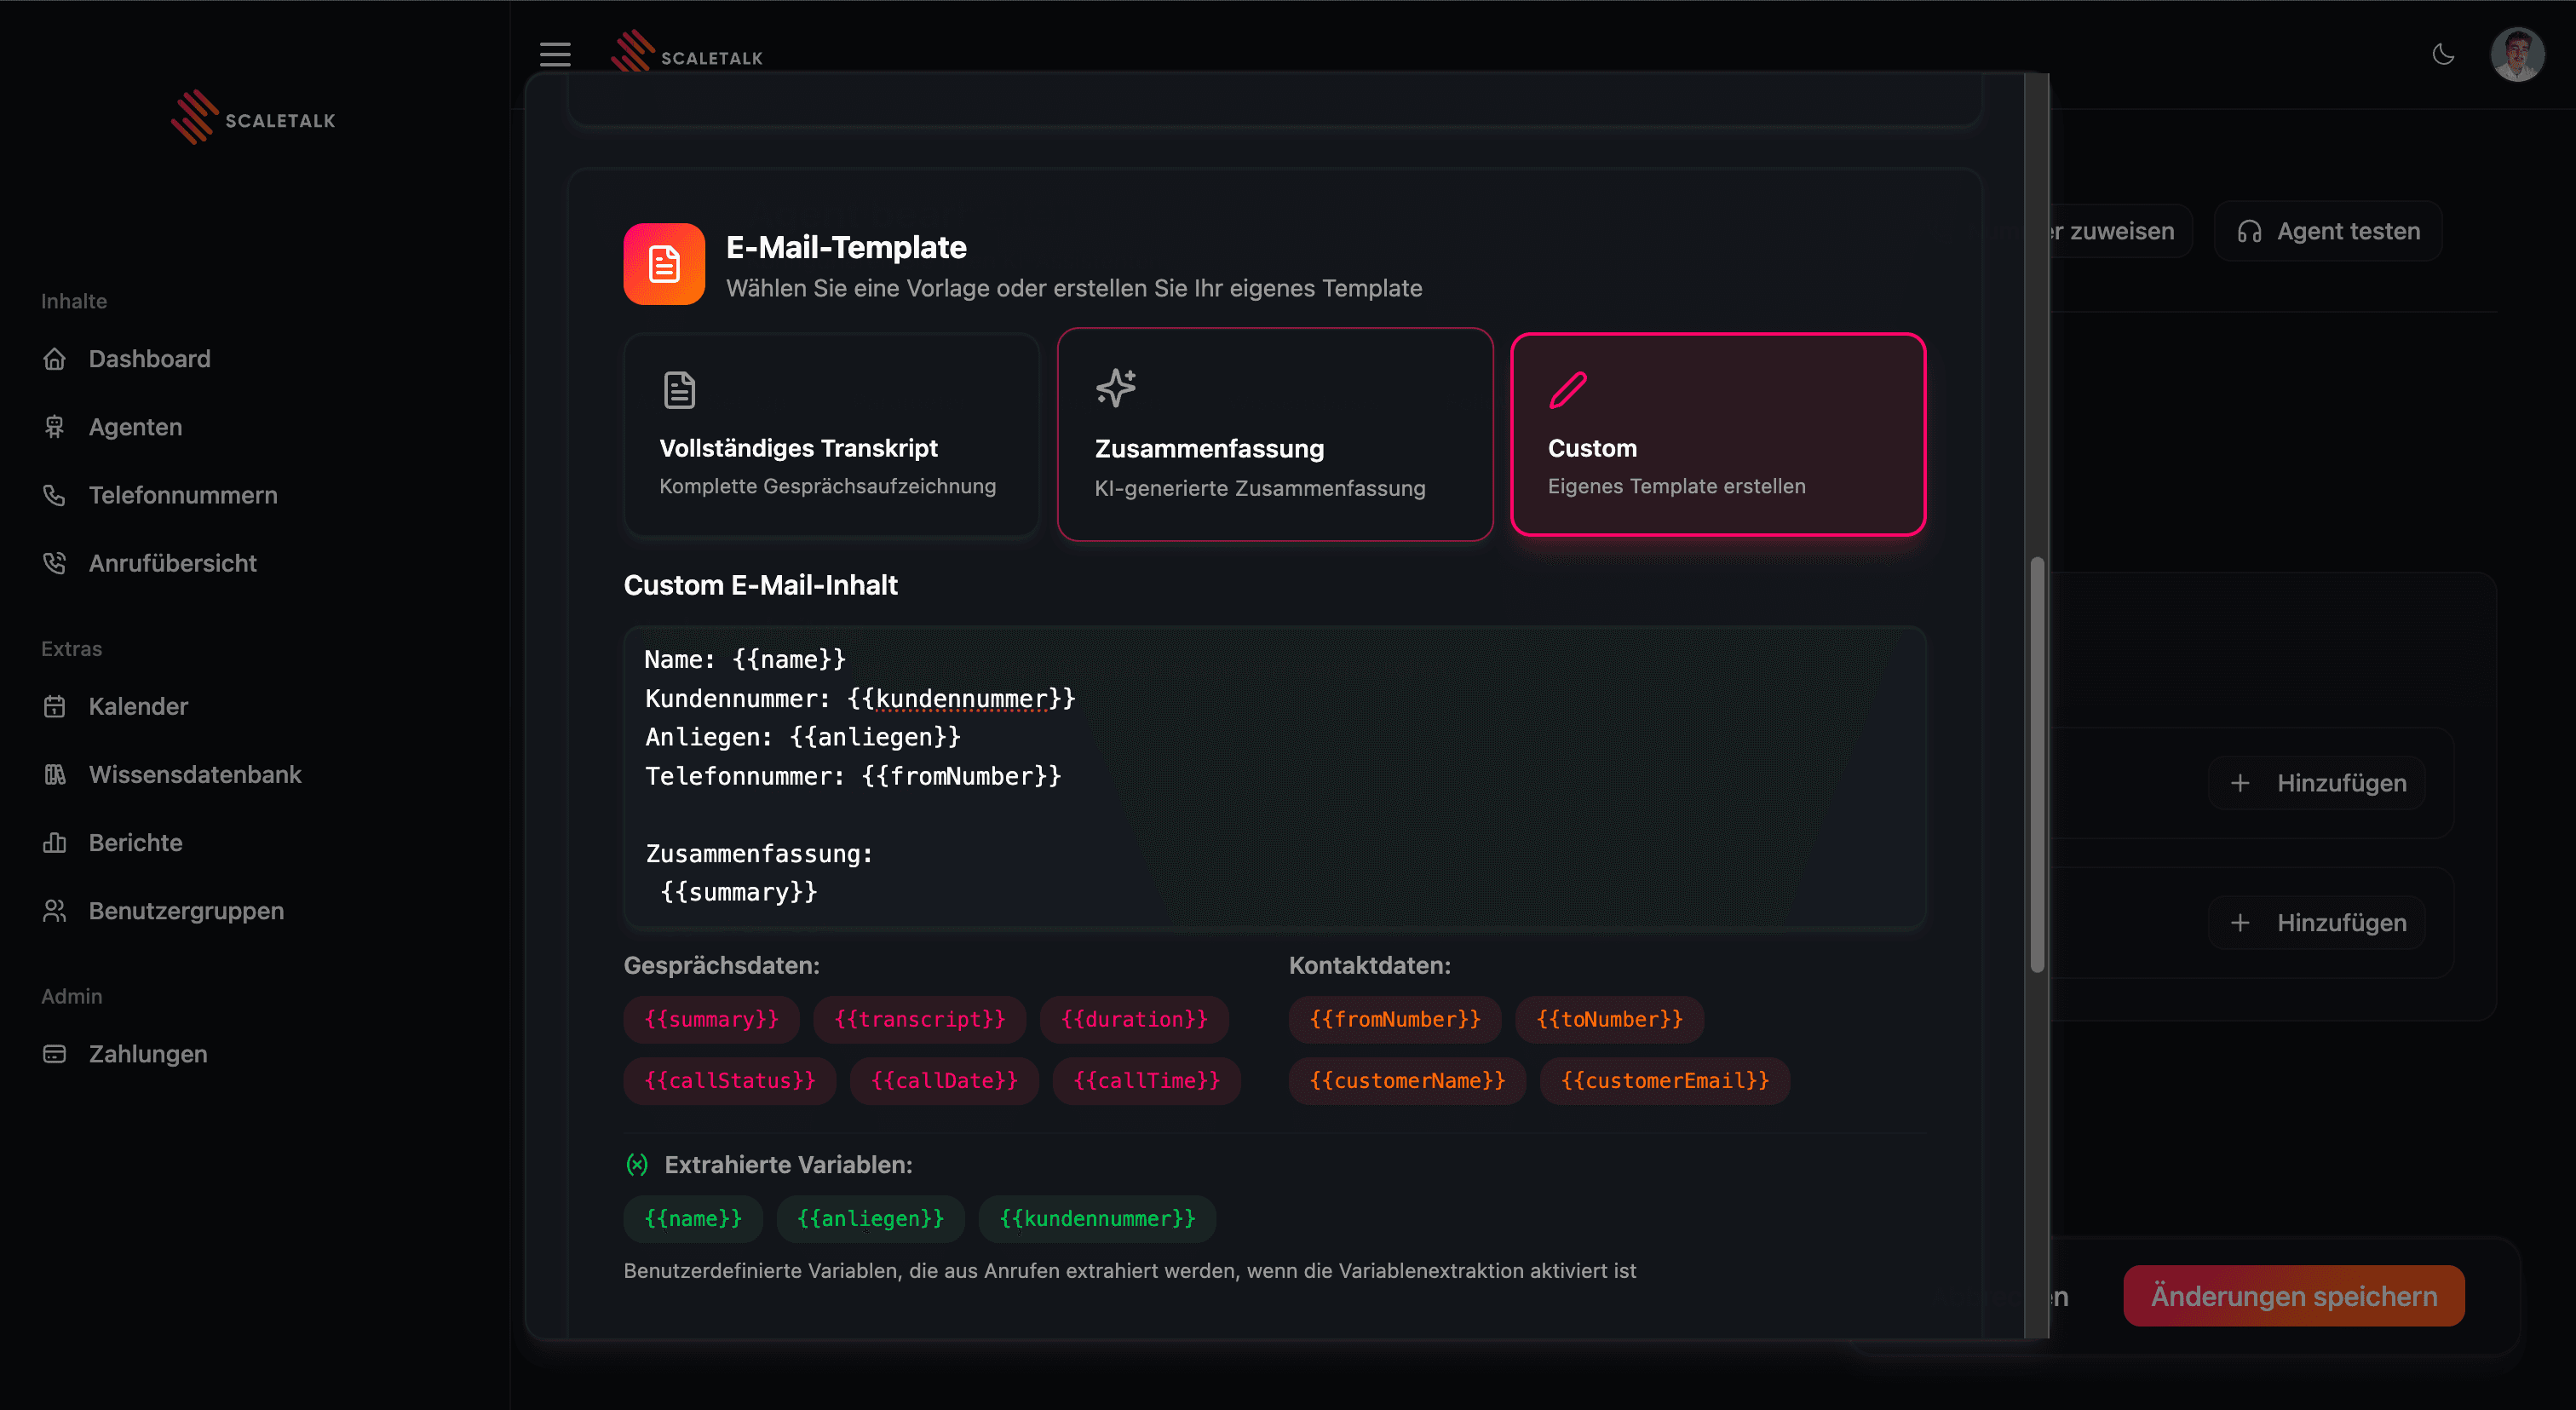Select Vollständiges Transkript template option

click(831, 435)
